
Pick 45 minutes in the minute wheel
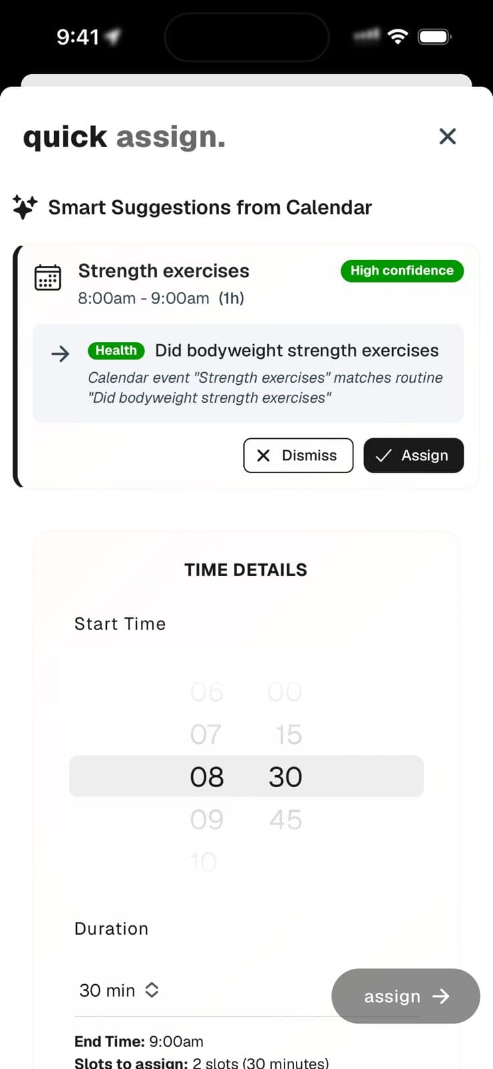(285, 819)
